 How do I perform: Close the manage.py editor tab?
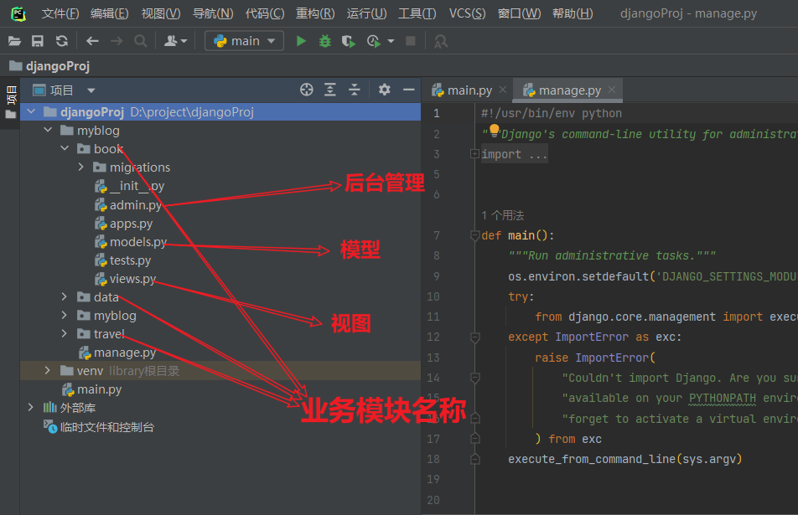pyautogui.click(x=612, y=90)
